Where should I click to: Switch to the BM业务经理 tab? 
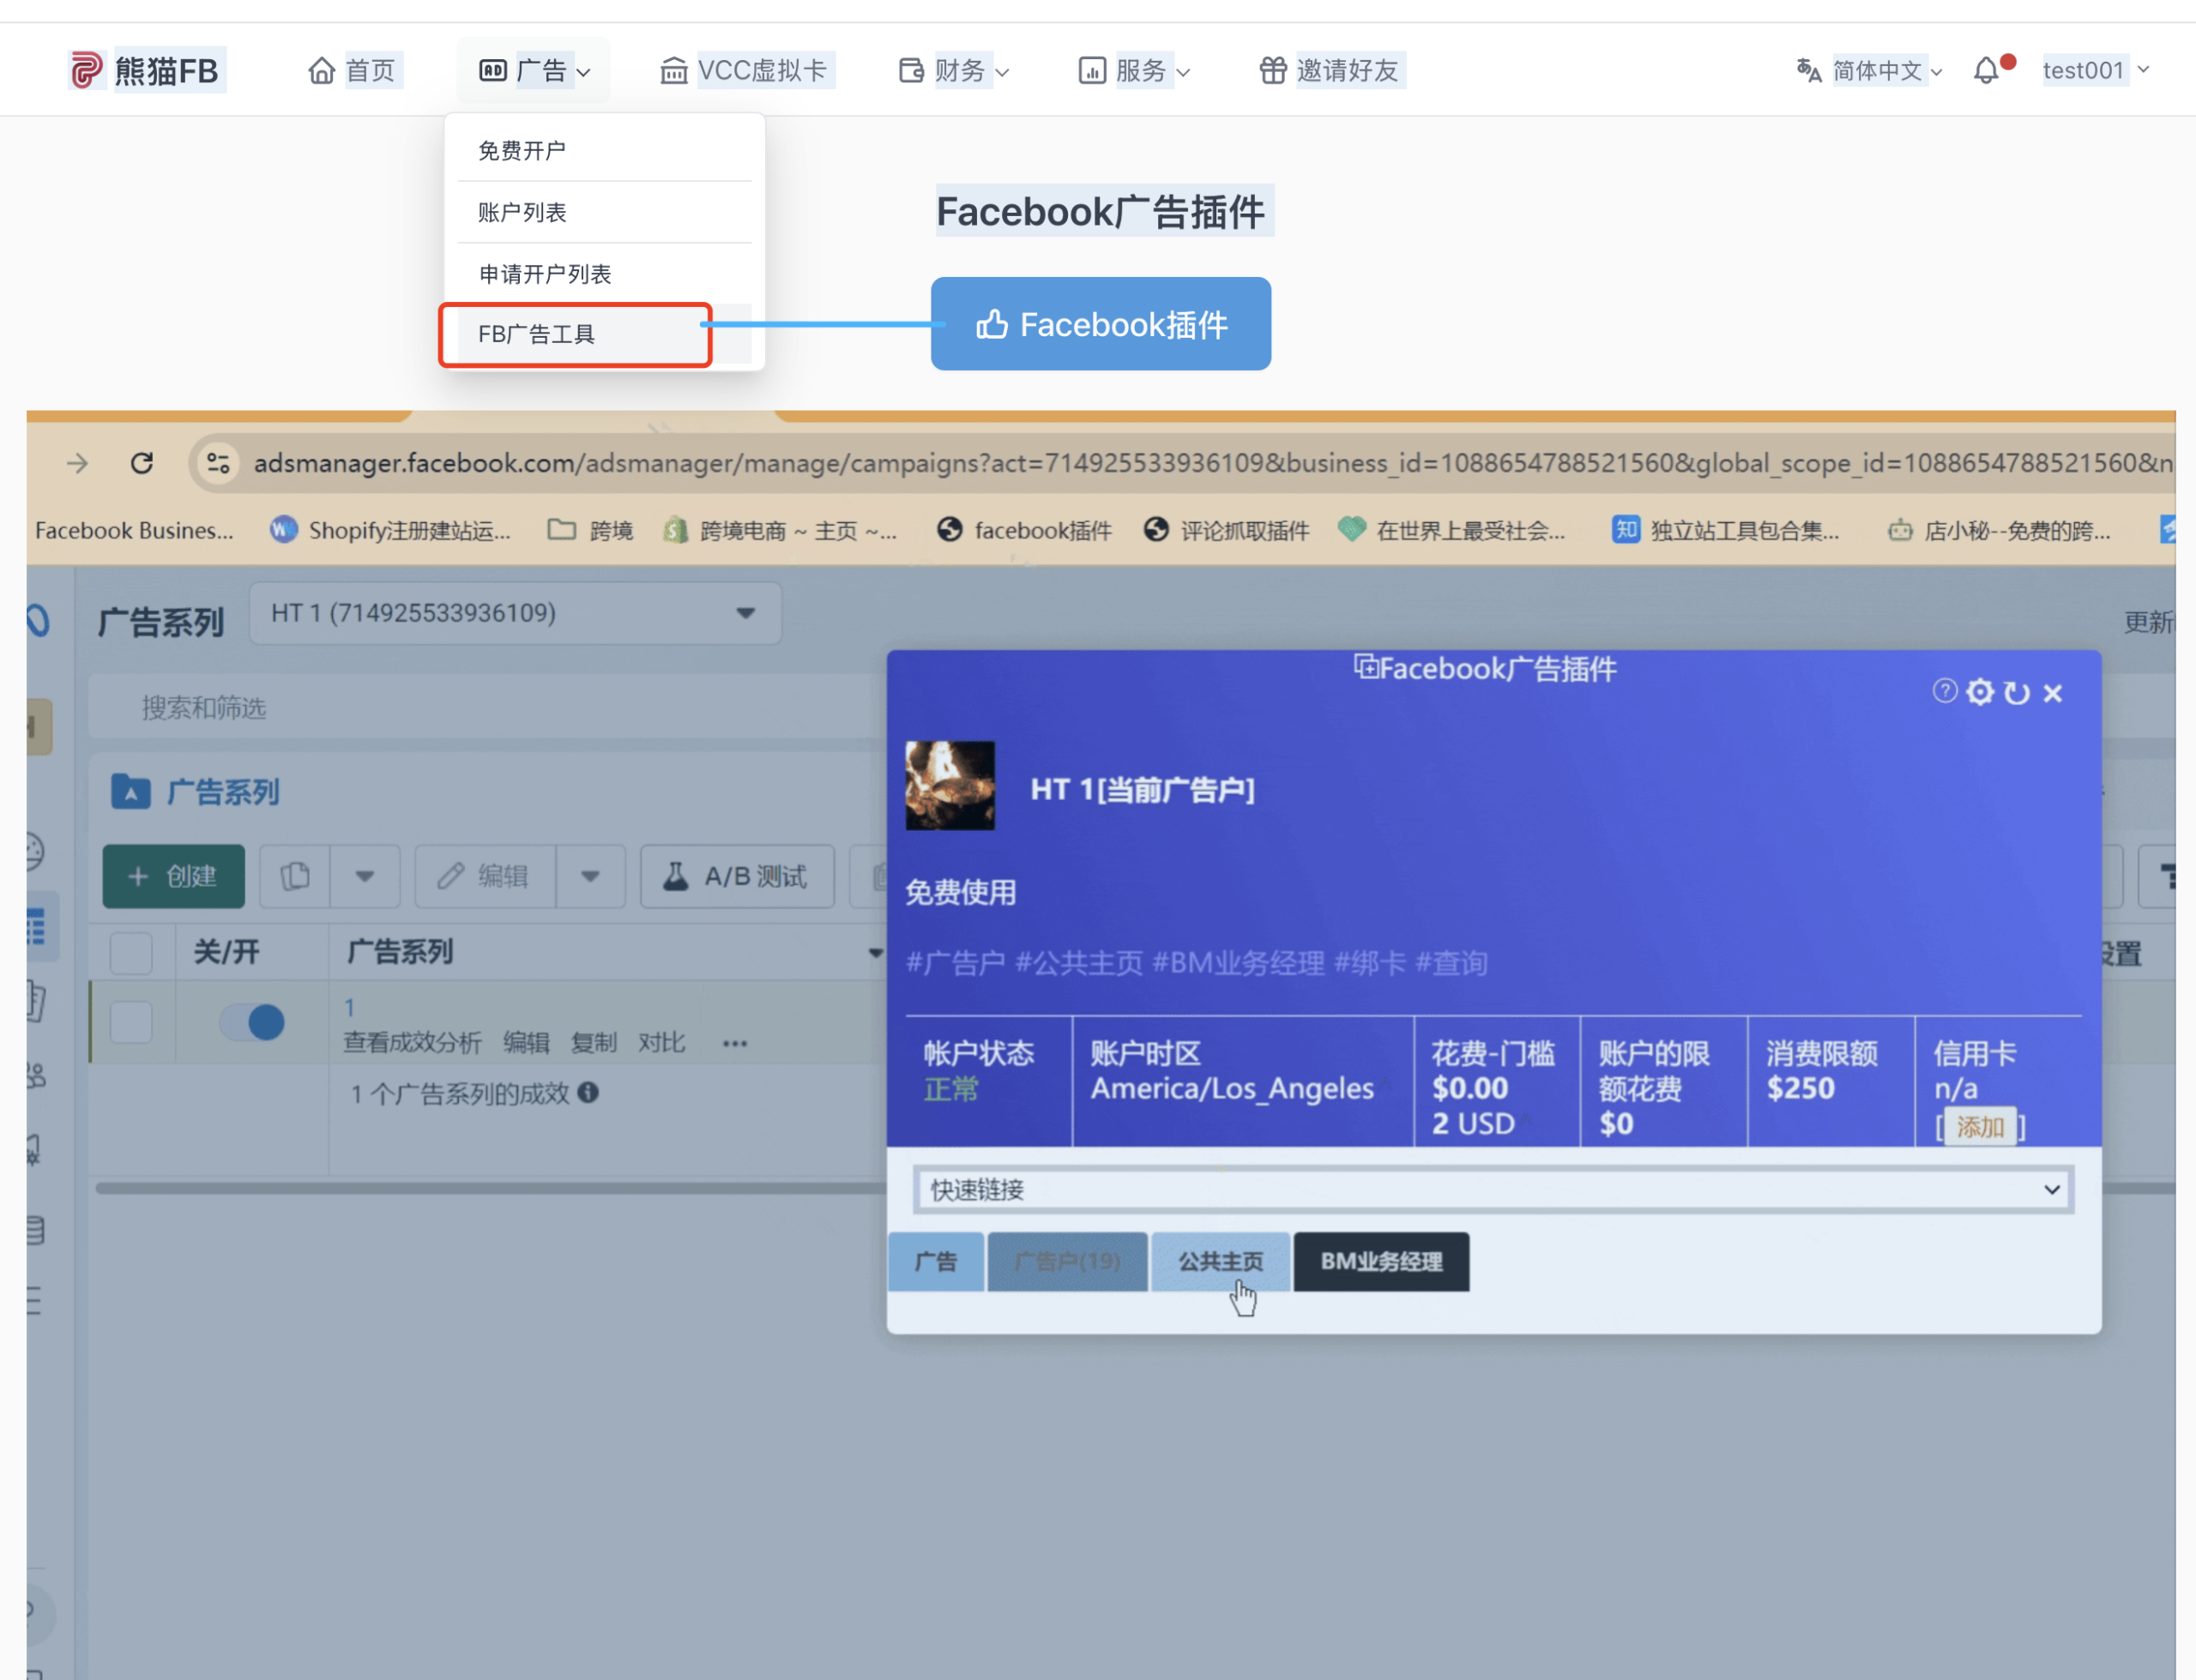(x=1381, y=1262)
